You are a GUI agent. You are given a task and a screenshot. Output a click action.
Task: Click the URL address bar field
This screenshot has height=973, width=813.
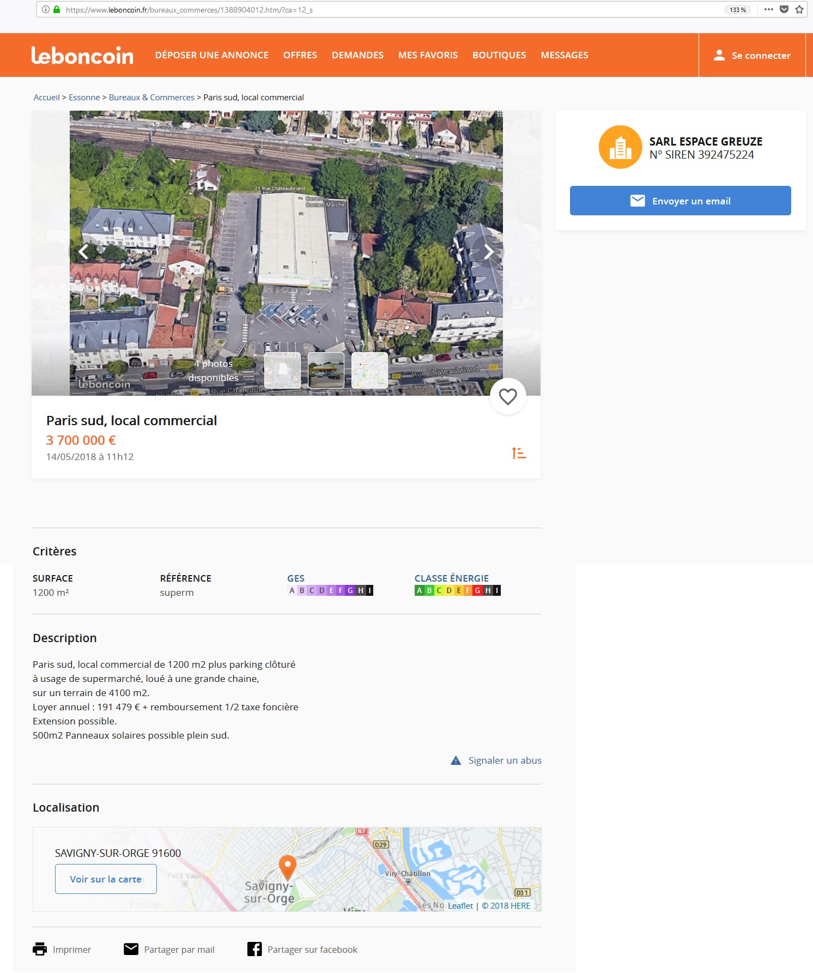click(x=381, y=10)
